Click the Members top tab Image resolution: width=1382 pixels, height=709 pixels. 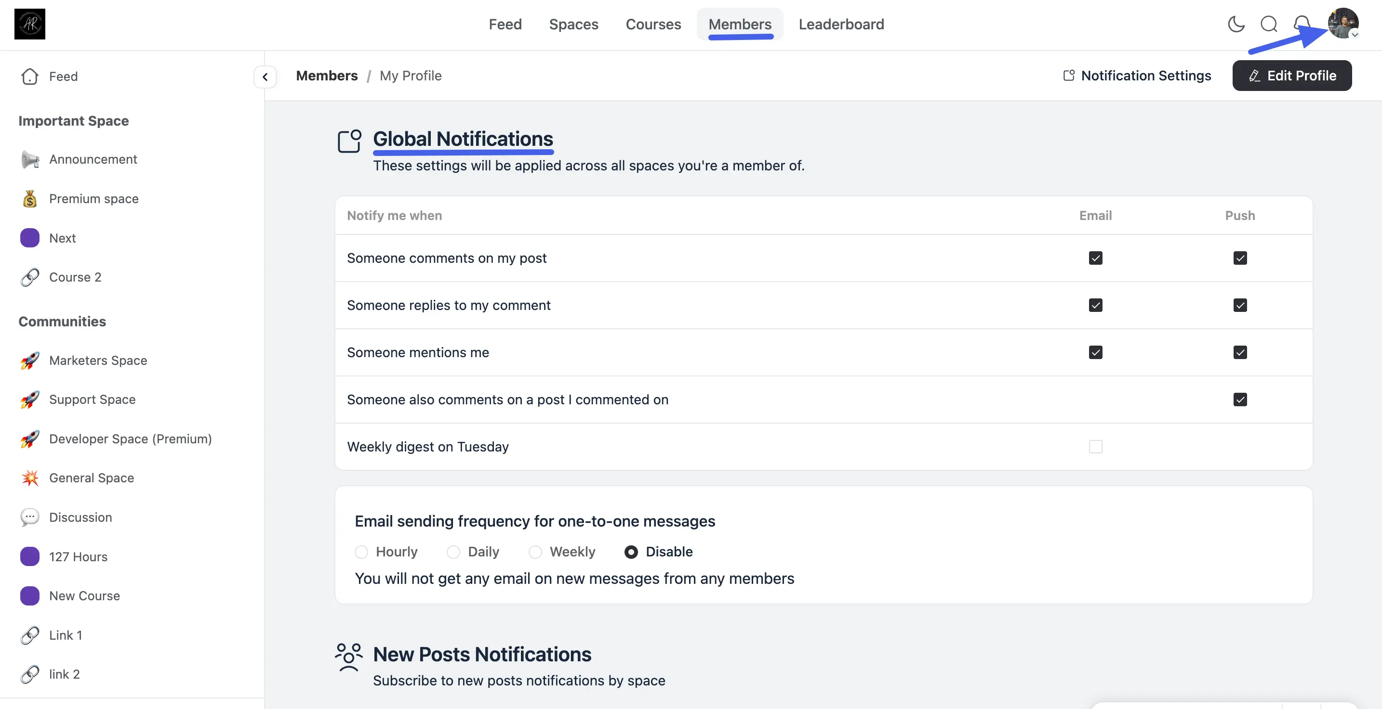(740, 24)
